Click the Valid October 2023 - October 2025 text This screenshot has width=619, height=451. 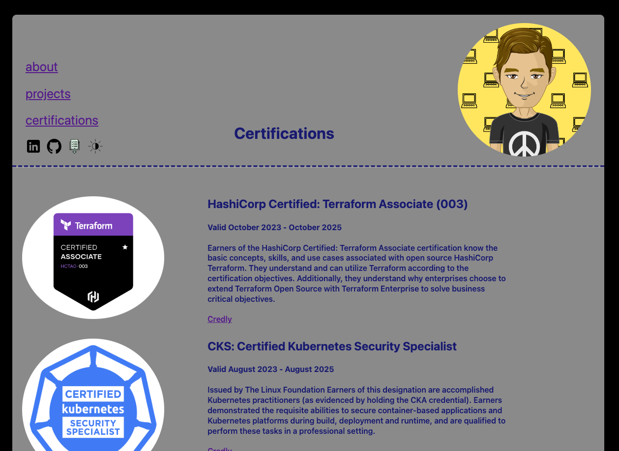274,227
